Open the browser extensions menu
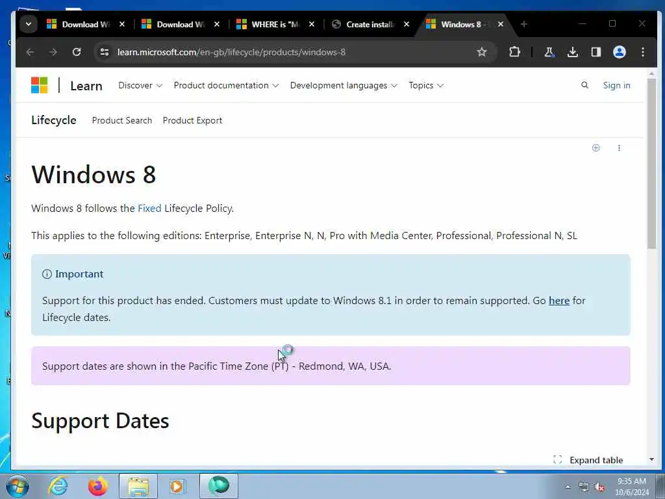 tap(514, 52)
